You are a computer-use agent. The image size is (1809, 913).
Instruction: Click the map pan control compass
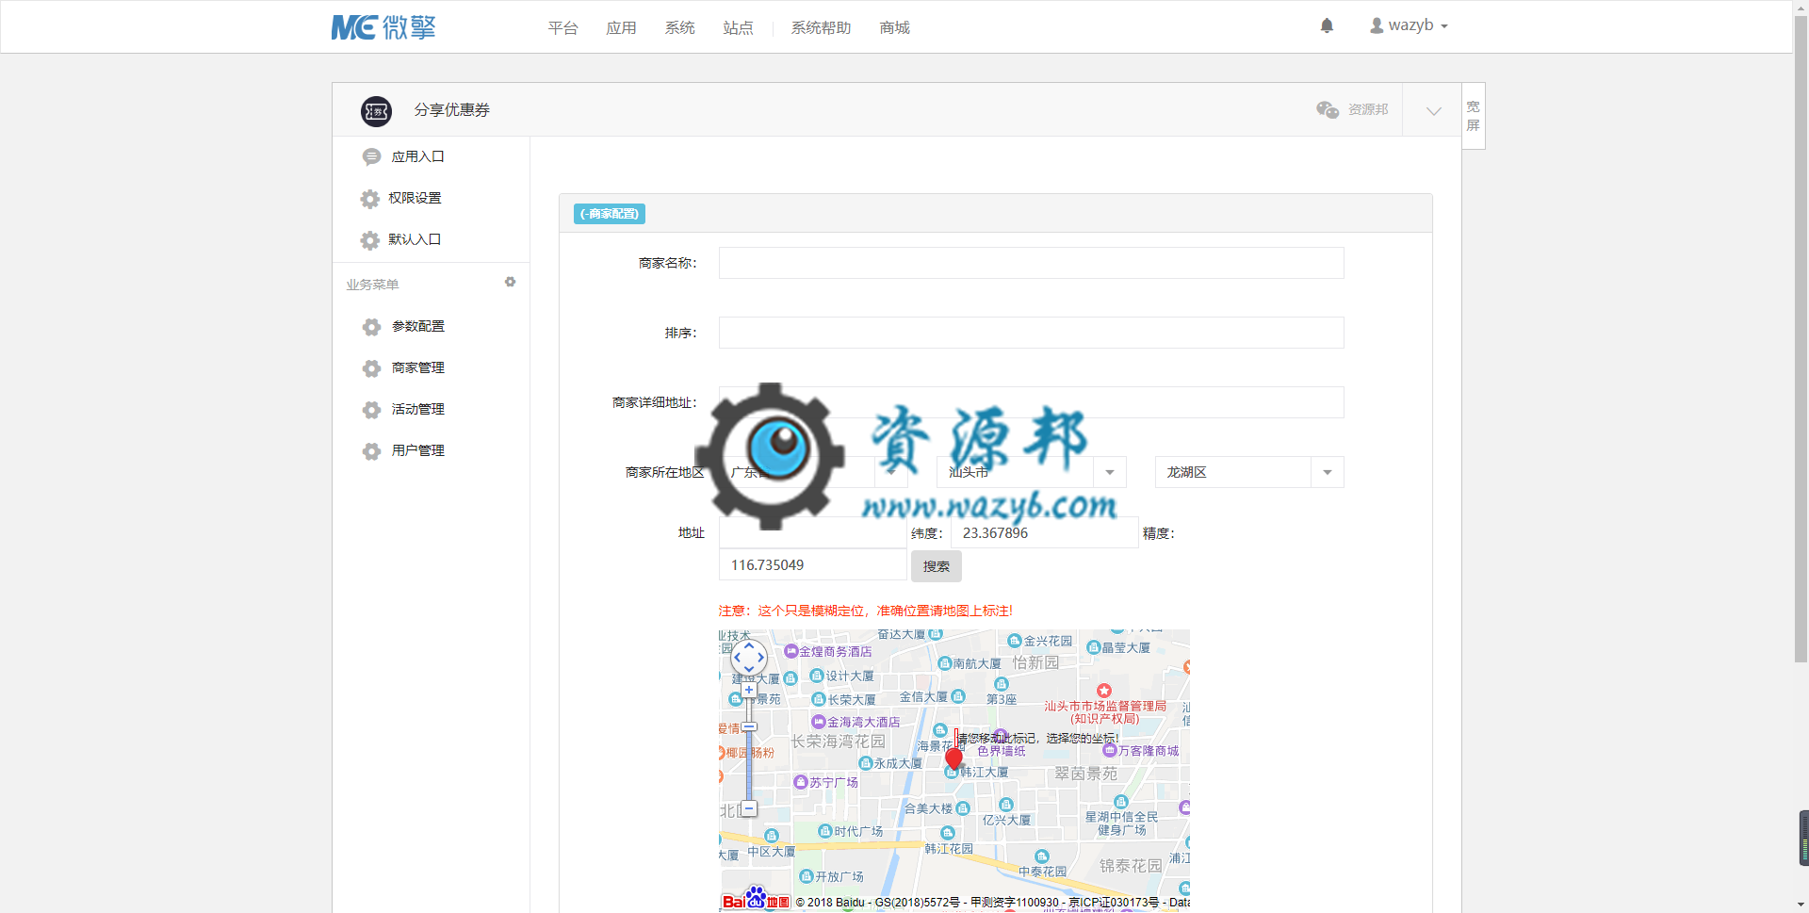click(749, 658)
